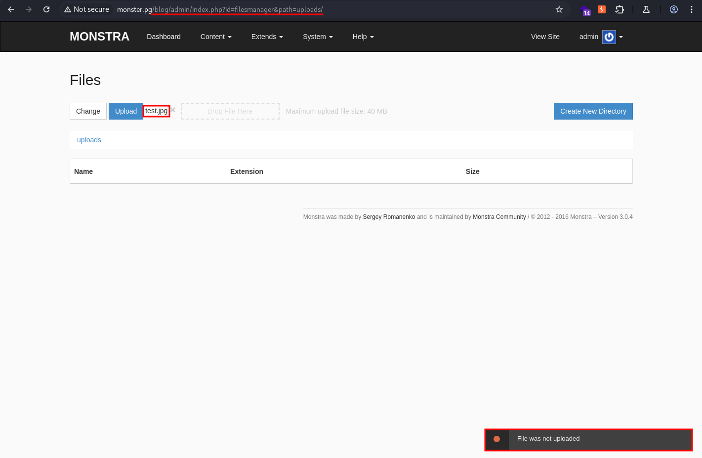The image size is (702, 458).
Task: Open the browser extensions puzzle icon
Action: click(619, 9)
